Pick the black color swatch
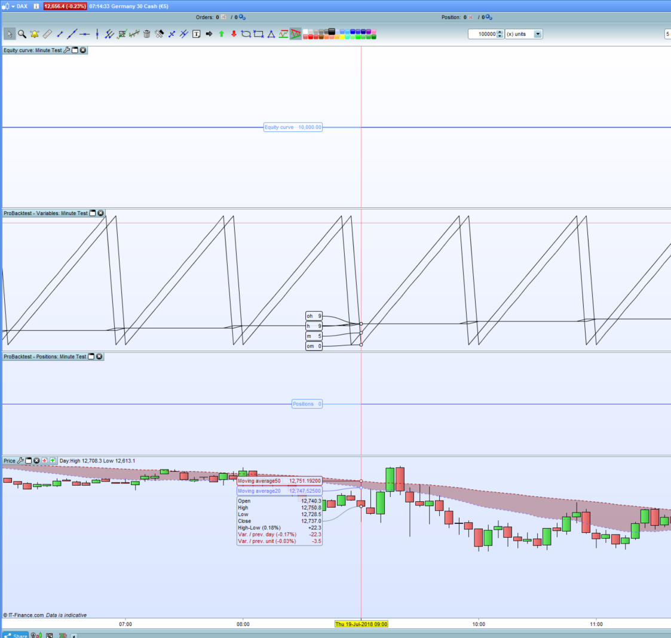Viewport: 671px width, 638px height. (332, 31)
